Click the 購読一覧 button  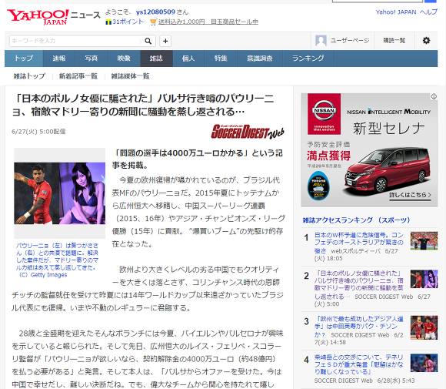(394, 41)
